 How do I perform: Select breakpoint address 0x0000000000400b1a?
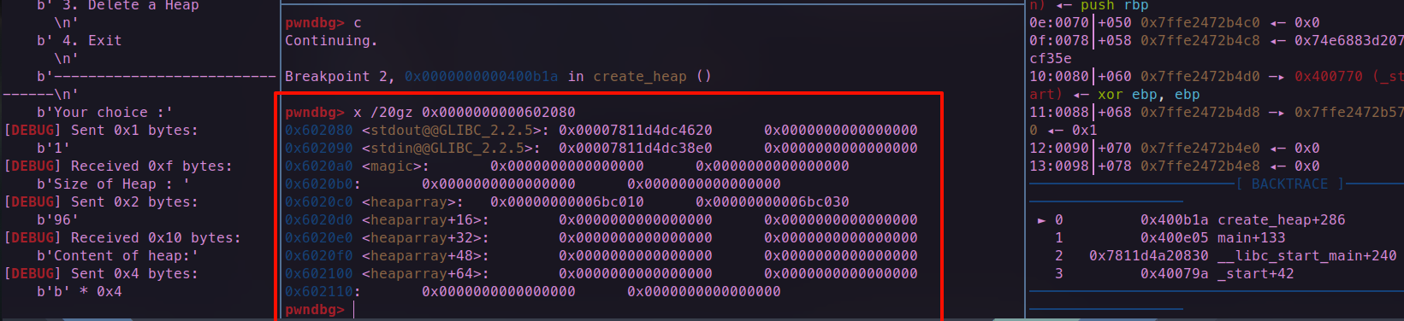pyautogui.click(x=482, y=76)
